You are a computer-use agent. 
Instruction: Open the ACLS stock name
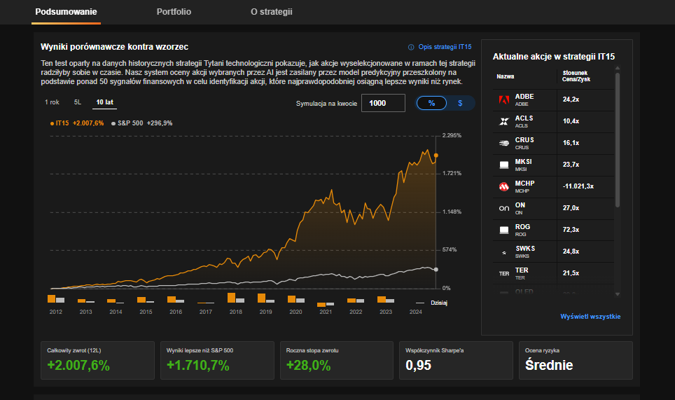tap(524, 118)
